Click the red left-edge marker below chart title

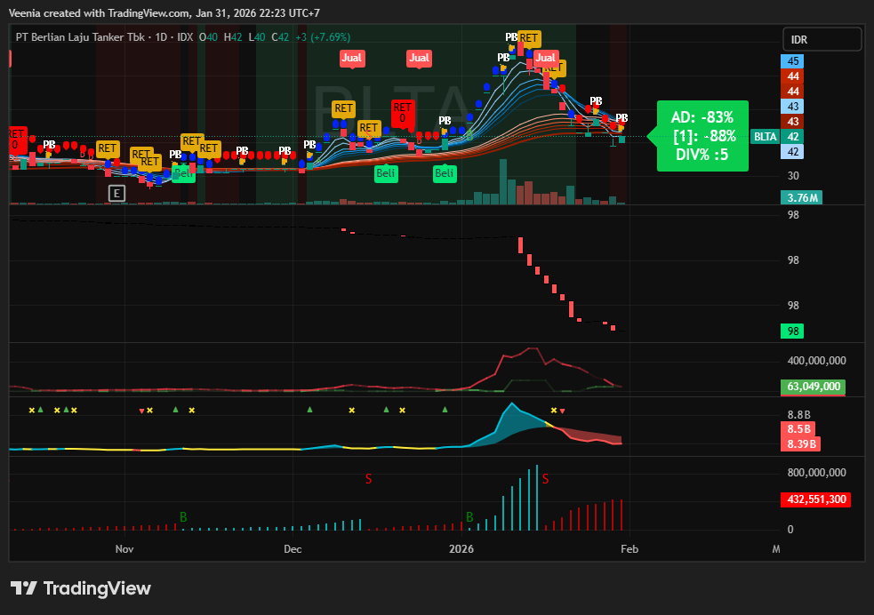click(10, 59)
